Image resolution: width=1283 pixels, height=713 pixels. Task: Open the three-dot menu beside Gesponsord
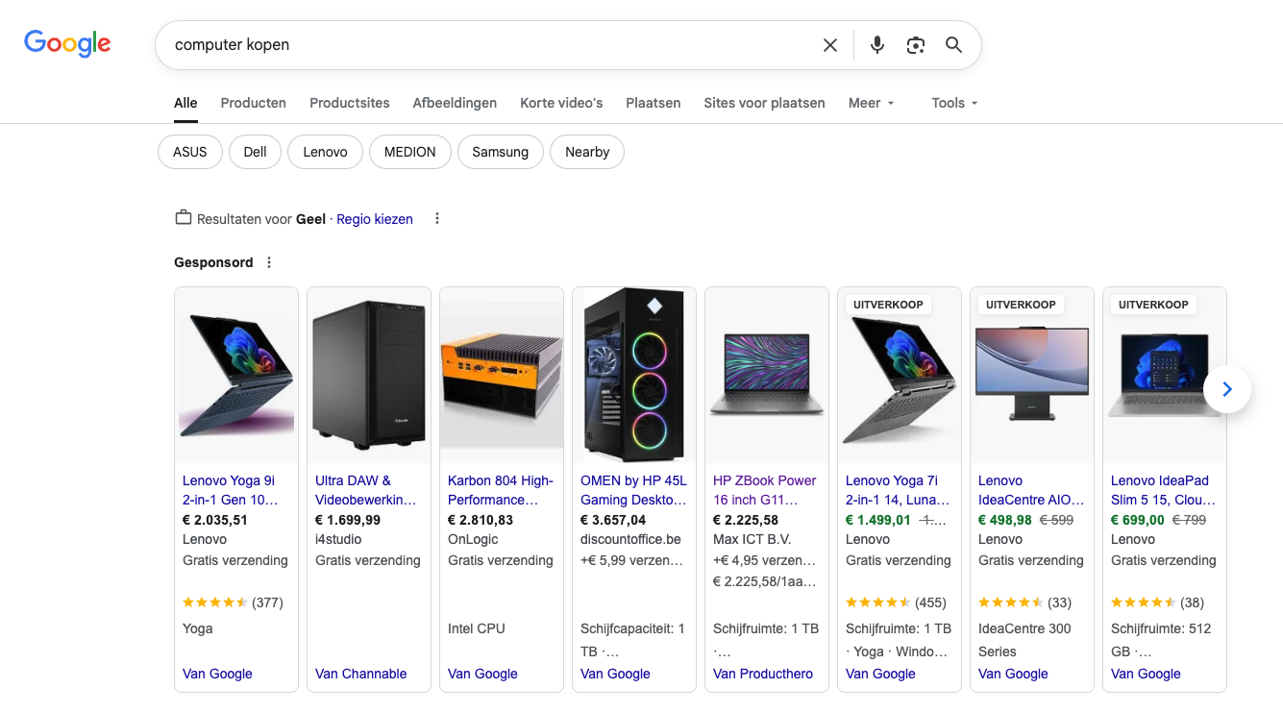269,262
